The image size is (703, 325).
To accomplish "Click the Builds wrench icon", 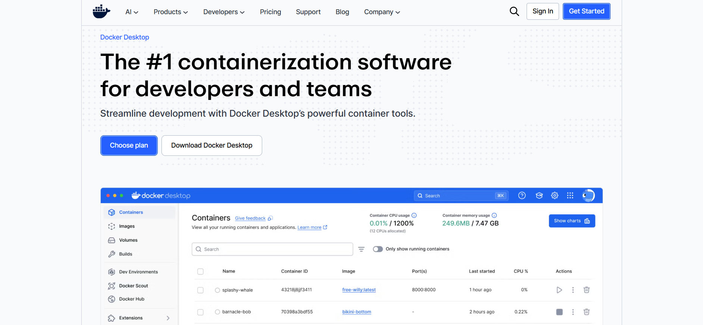I will [112, 254].
